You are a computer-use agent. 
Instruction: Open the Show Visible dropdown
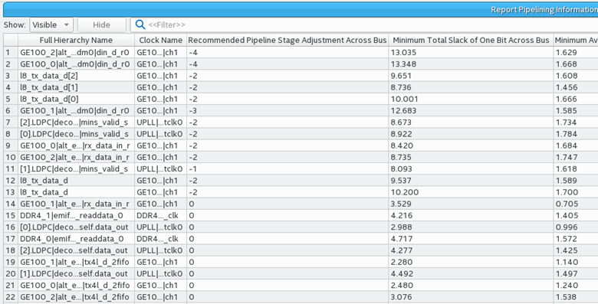[x=51, y=25]
